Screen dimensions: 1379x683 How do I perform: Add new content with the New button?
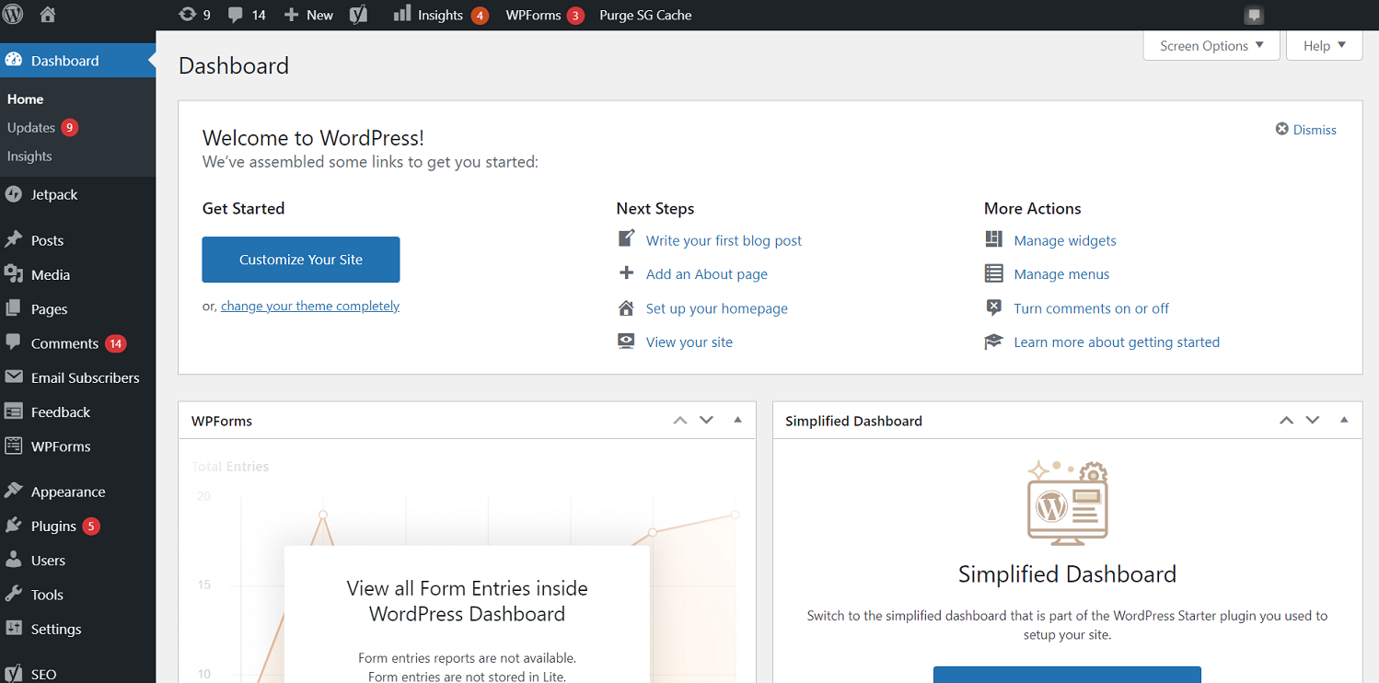point(308,15)
